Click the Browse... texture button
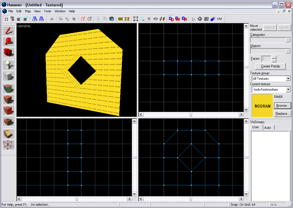The height and width of the screenshot is (208, 293). tap(282, 106)
